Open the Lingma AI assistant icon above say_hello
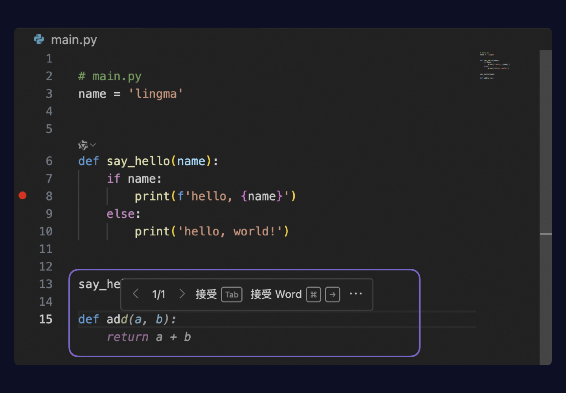Viewport: 566px width, 393px height. click(x=83, y=145)
